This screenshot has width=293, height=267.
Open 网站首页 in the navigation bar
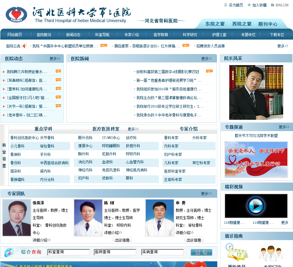coord(15,35)
